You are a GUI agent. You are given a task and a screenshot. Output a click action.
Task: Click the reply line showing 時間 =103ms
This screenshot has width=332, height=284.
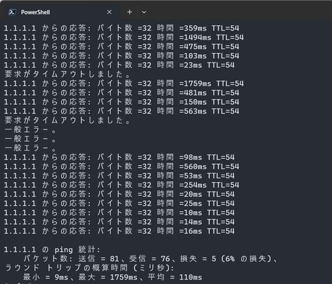(122, 56)
